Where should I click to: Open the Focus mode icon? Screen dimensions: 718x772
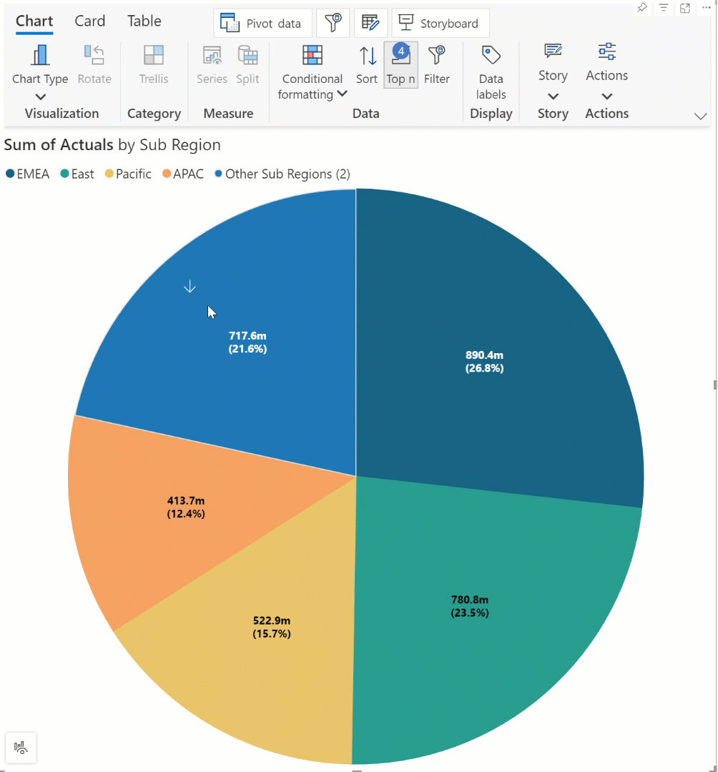click(685, 8)
